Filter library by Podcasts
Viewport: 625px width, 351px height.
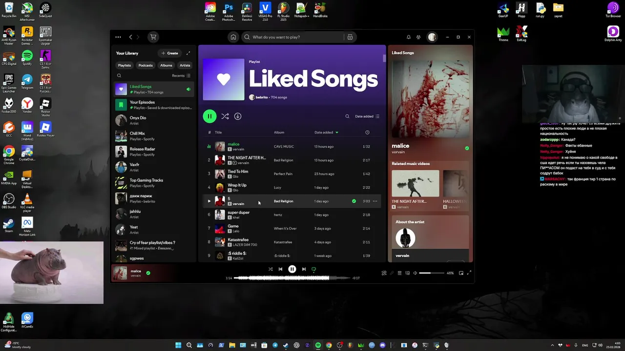click(x=146, y=65)
